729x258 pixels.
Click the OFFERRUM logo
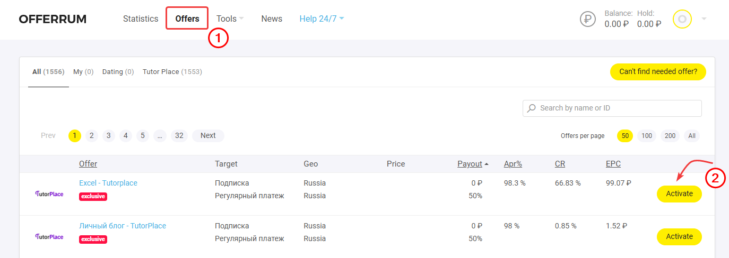tap(53, 20)
